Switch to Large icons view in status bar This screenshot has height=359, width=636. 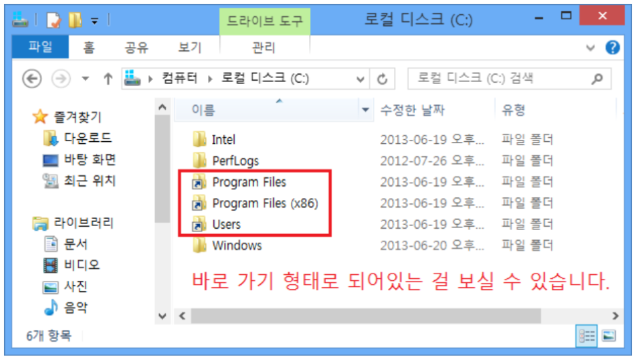coord(609,336)
